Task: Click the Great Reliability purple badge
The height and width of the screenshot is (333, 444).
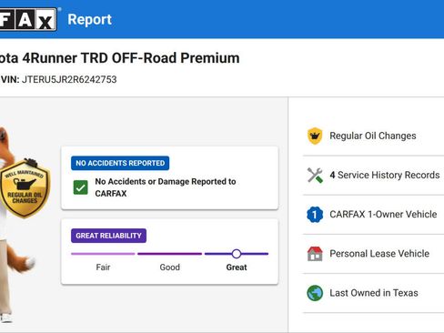Action: pyautogui.click(x=108, y=236)
